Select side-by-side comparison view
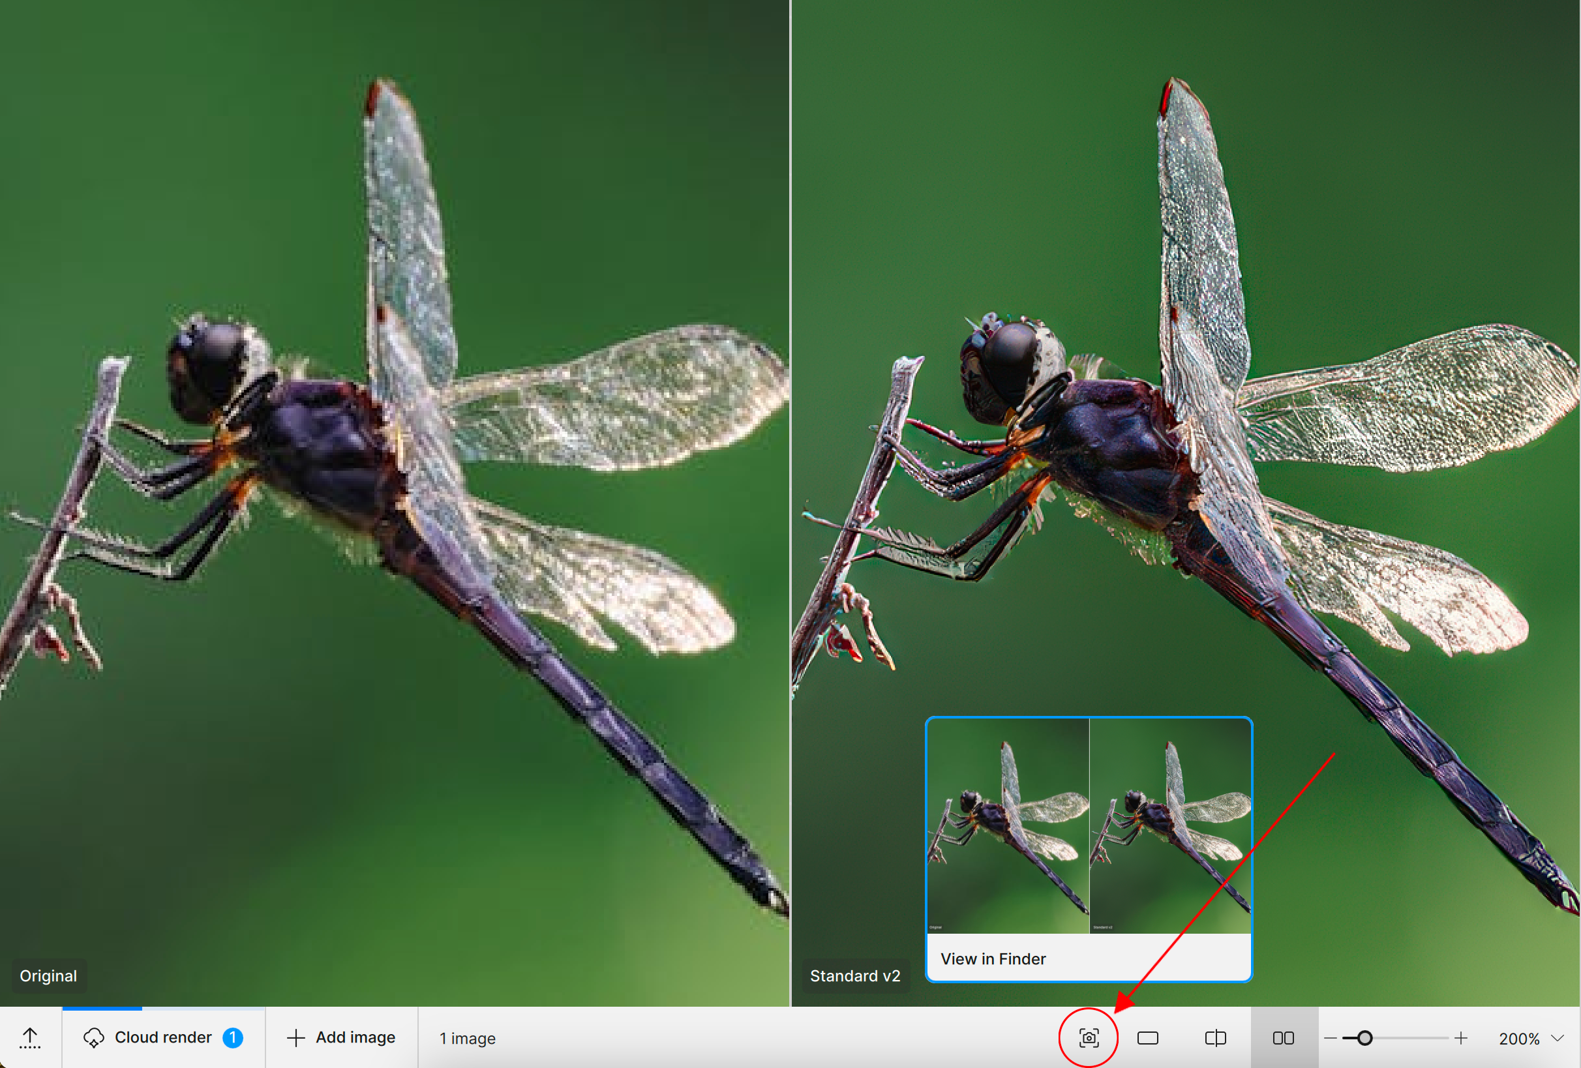 [x=1283, y=1038]
